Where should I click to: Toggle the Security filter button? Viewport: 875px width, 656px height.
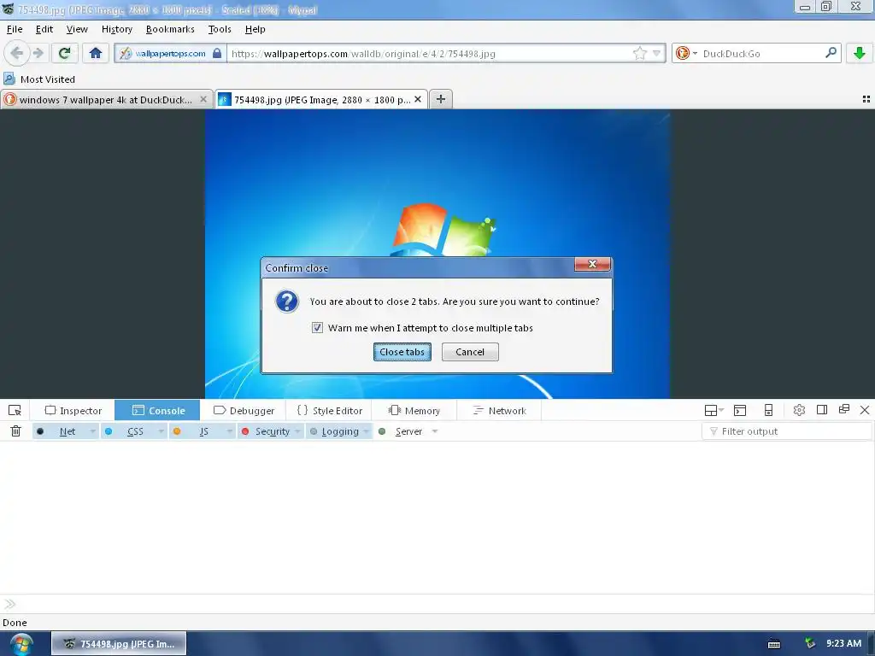tap(267, 431)
